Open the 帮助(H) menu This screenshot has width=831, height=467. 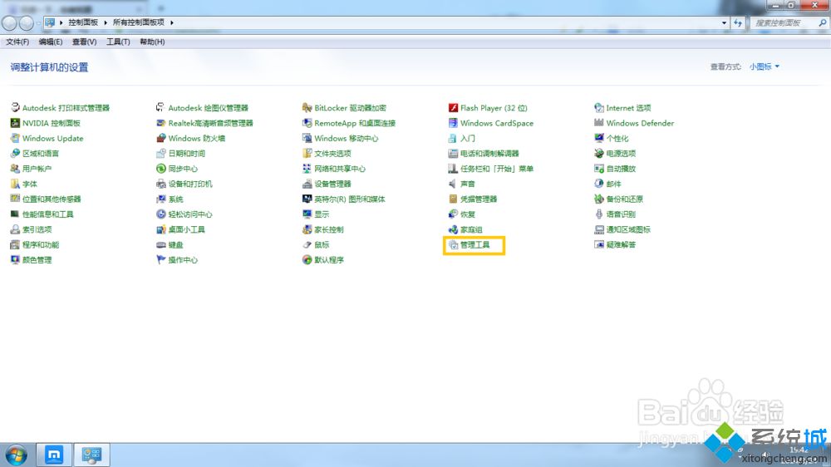[152, 42]
